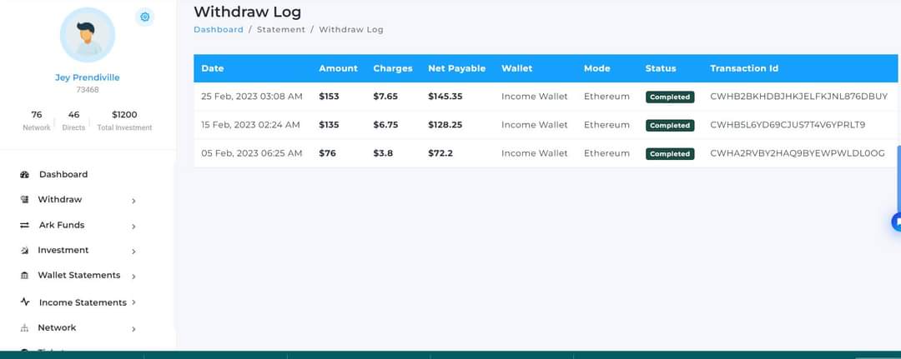Click the user profile avatar picture
901x359 pixels.
pyautogui.click(x=88, y=35)
